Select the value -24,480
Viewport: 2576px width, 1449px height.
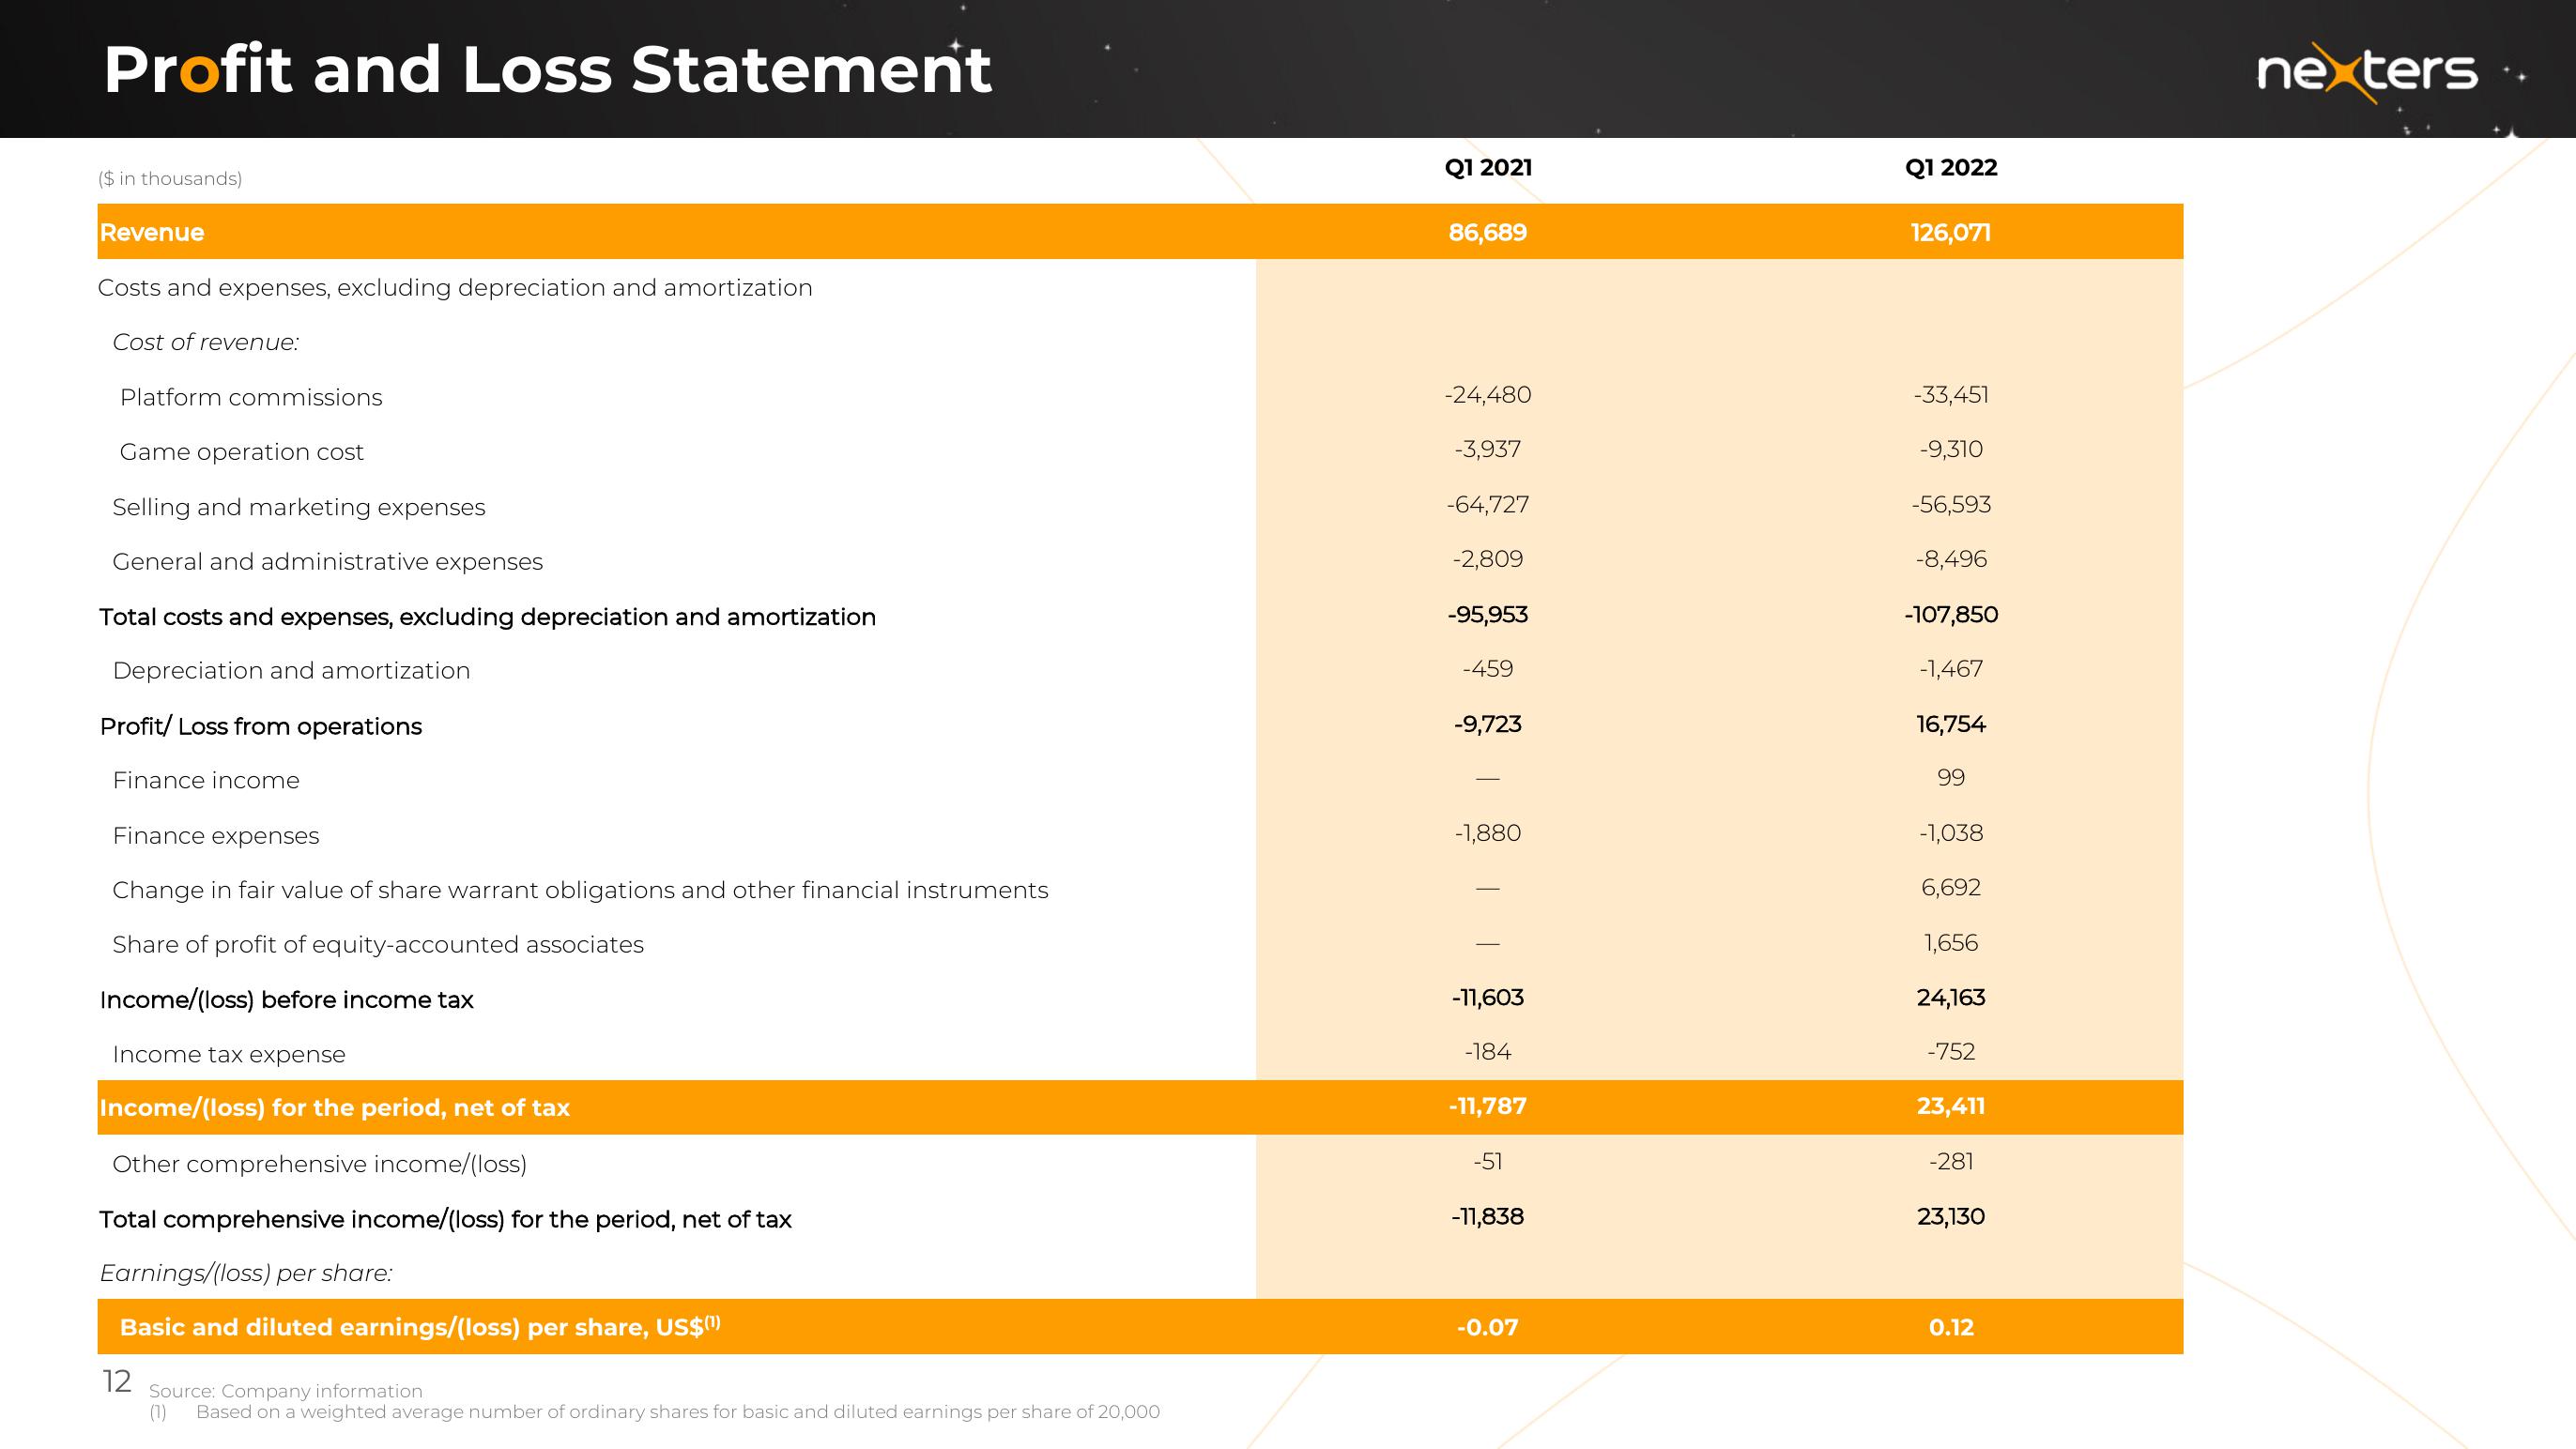click(x=1488, y=395)
